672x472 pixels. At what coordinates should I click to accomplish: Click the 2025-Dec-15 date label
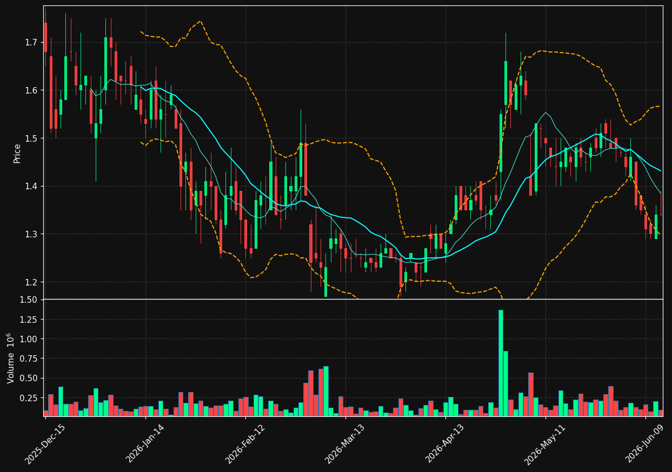pyautogui.click(x=44, y=443)
